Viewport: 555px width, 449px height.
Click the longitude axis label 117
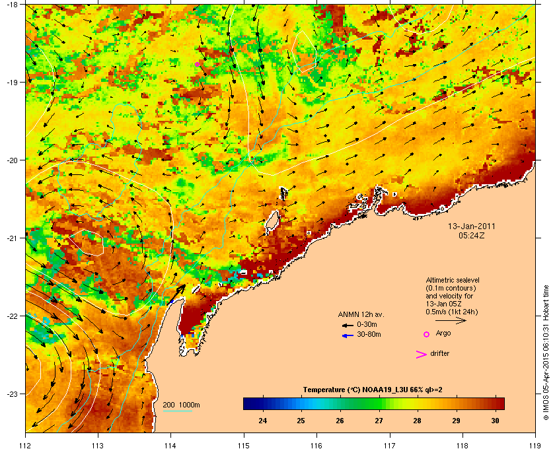[x=389, y=445]
